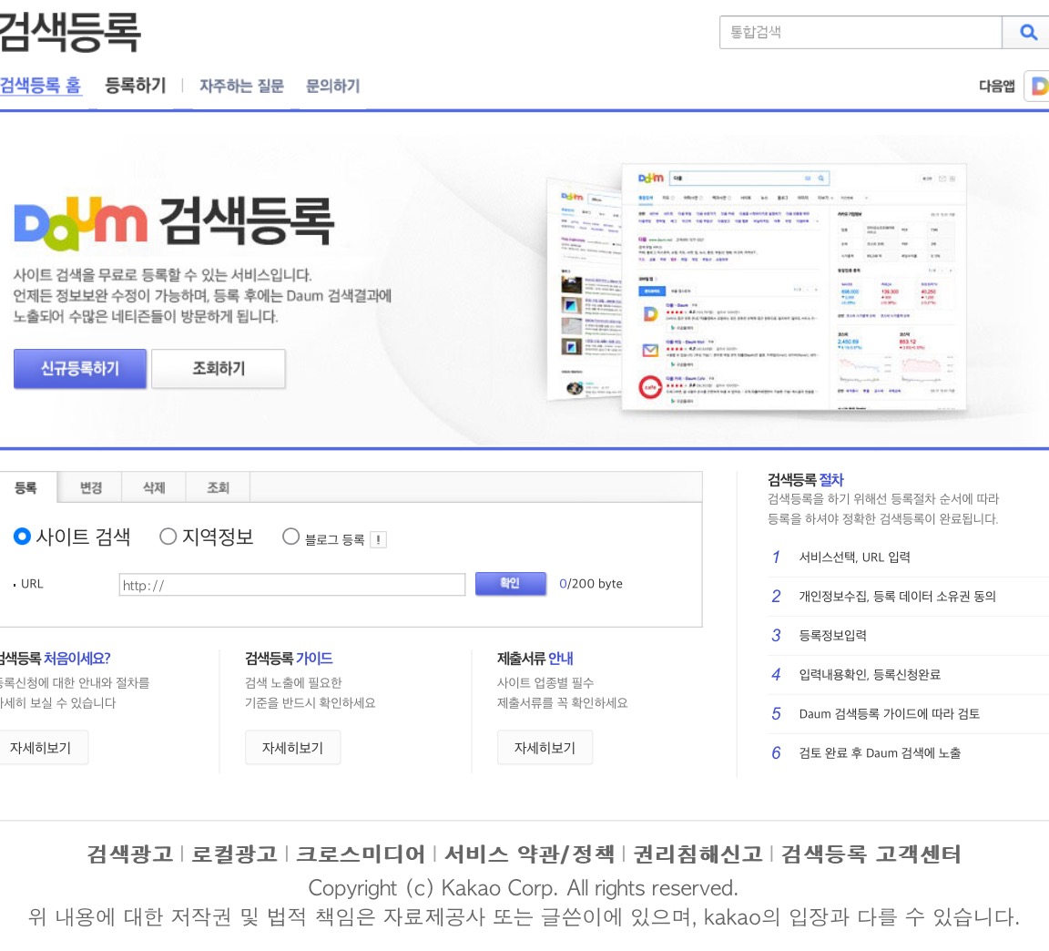This screenshot has height=951, width=1049.
Task: Open the Daum app D icon
Action: click(1038, 86)
